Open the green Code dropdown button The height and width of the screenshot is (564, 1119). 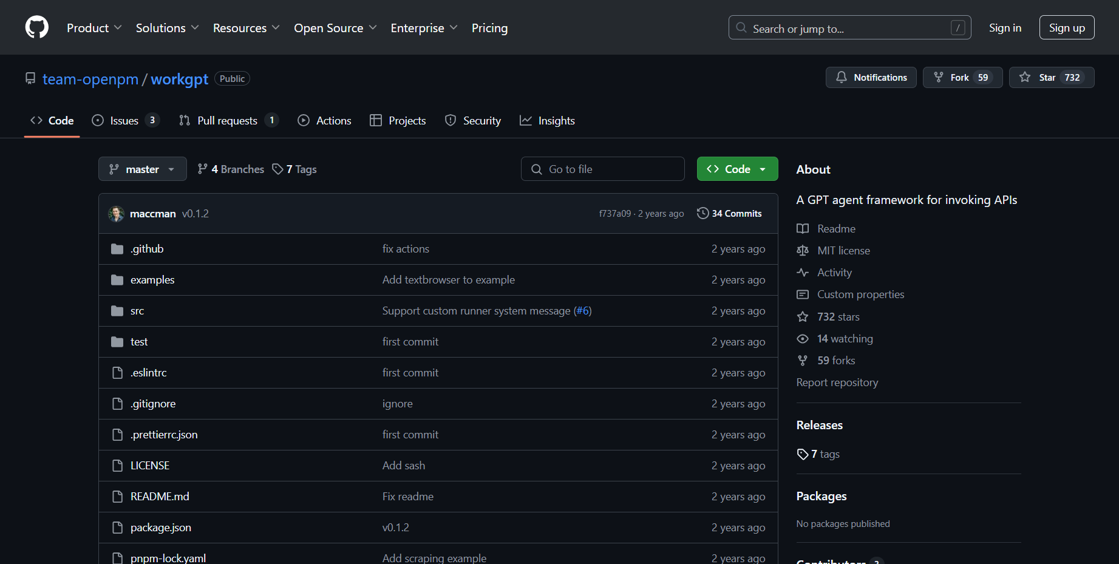point(737,169)
